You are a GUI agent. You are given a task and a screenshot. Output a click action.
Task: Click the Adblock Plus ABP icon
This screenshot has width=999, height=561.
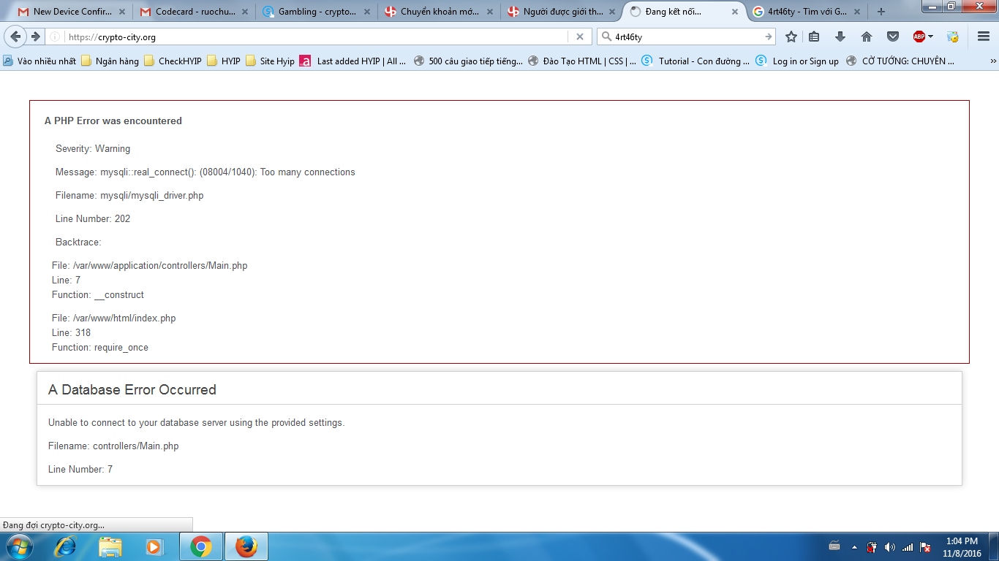pyautogui.click(x=919, y=37)
